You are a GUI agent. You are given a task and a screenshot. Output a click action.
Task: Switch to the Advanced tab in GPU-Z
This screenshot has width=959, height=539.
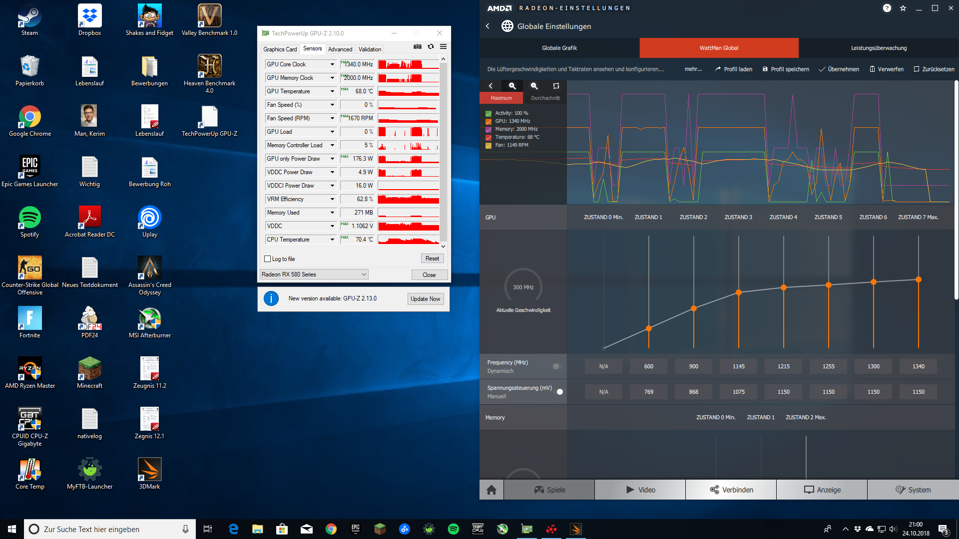click(x=340, y=49)
